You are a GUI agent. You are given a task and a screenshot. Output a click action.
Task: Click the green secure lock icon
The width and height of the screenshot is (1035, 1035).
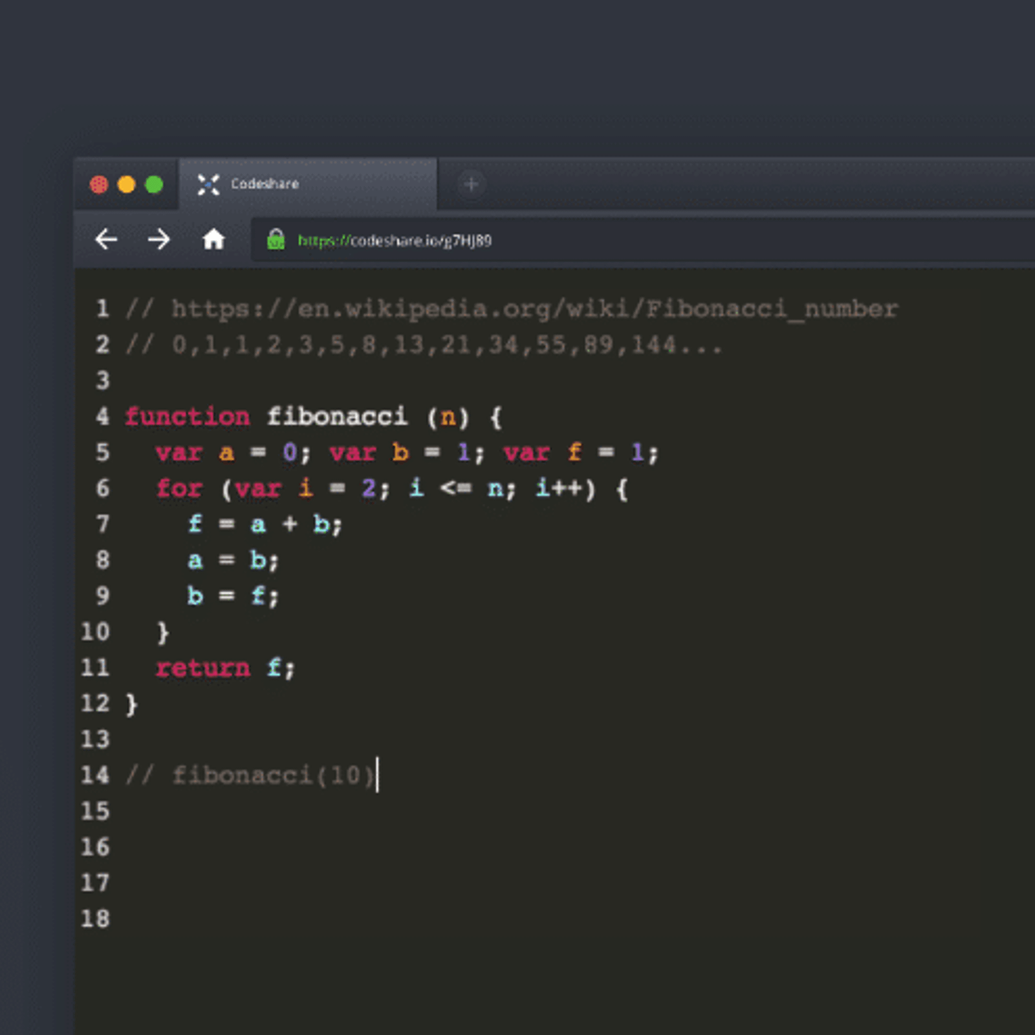tap(276, 240)
